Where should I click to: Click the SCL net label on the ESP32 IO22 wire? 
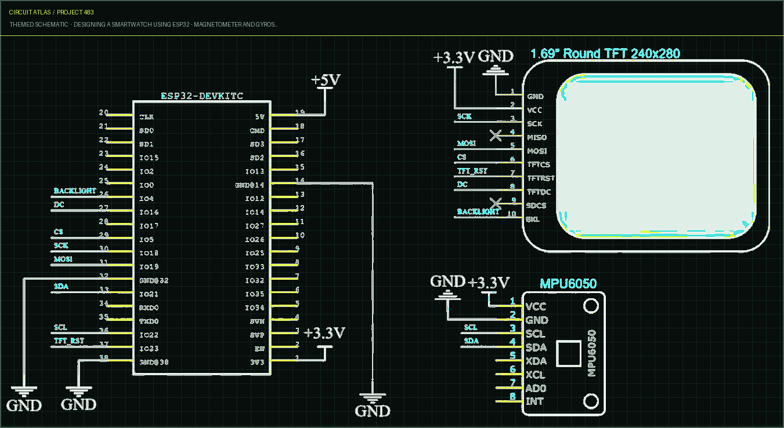60,327
